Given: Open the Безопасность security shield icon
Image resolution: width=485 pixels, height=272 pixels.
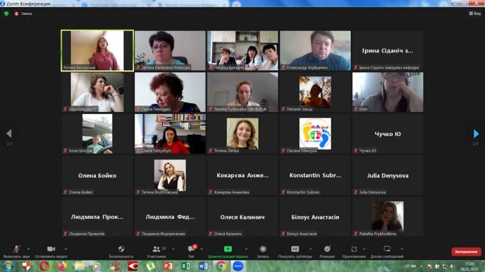Looking at the screenshot, I should [x=121, y=249].
